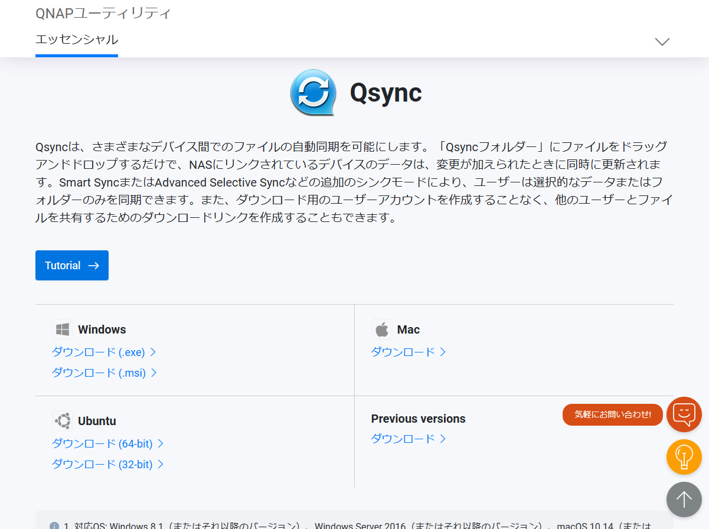Click the Ubuntu logo icon
Screen dimensions: 709x529
click(62, 421)
